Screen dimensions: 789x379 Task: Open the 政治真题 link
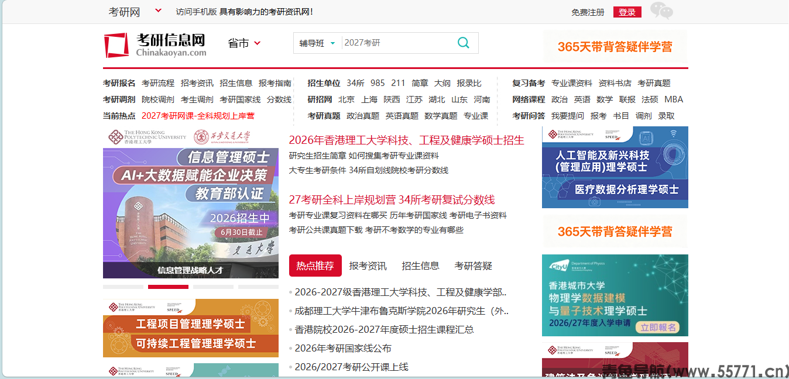[x=363, y=116]
